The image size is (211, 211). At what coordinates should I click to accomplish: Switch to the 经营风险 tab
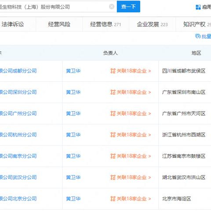click(x=59, y=24)
